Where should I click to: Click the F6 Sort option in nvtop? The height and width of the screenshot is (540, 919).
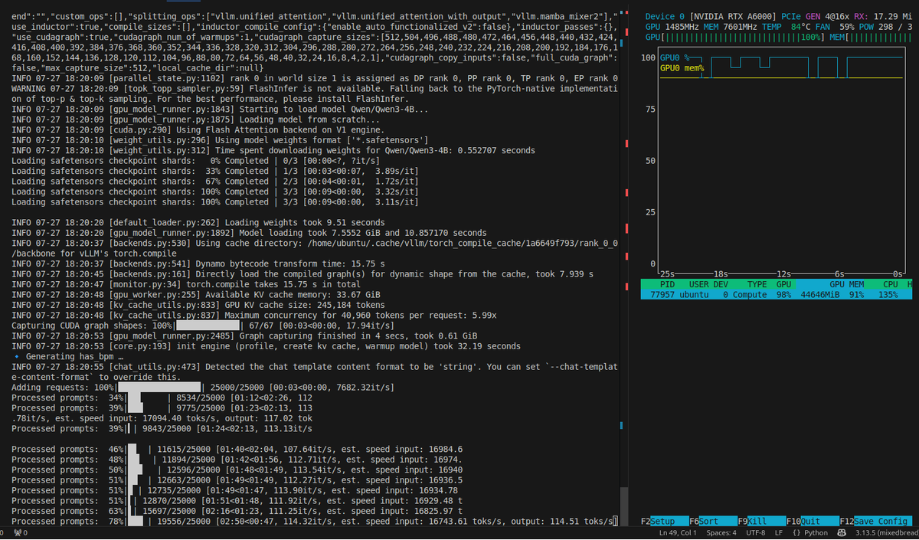pos(712,521)
